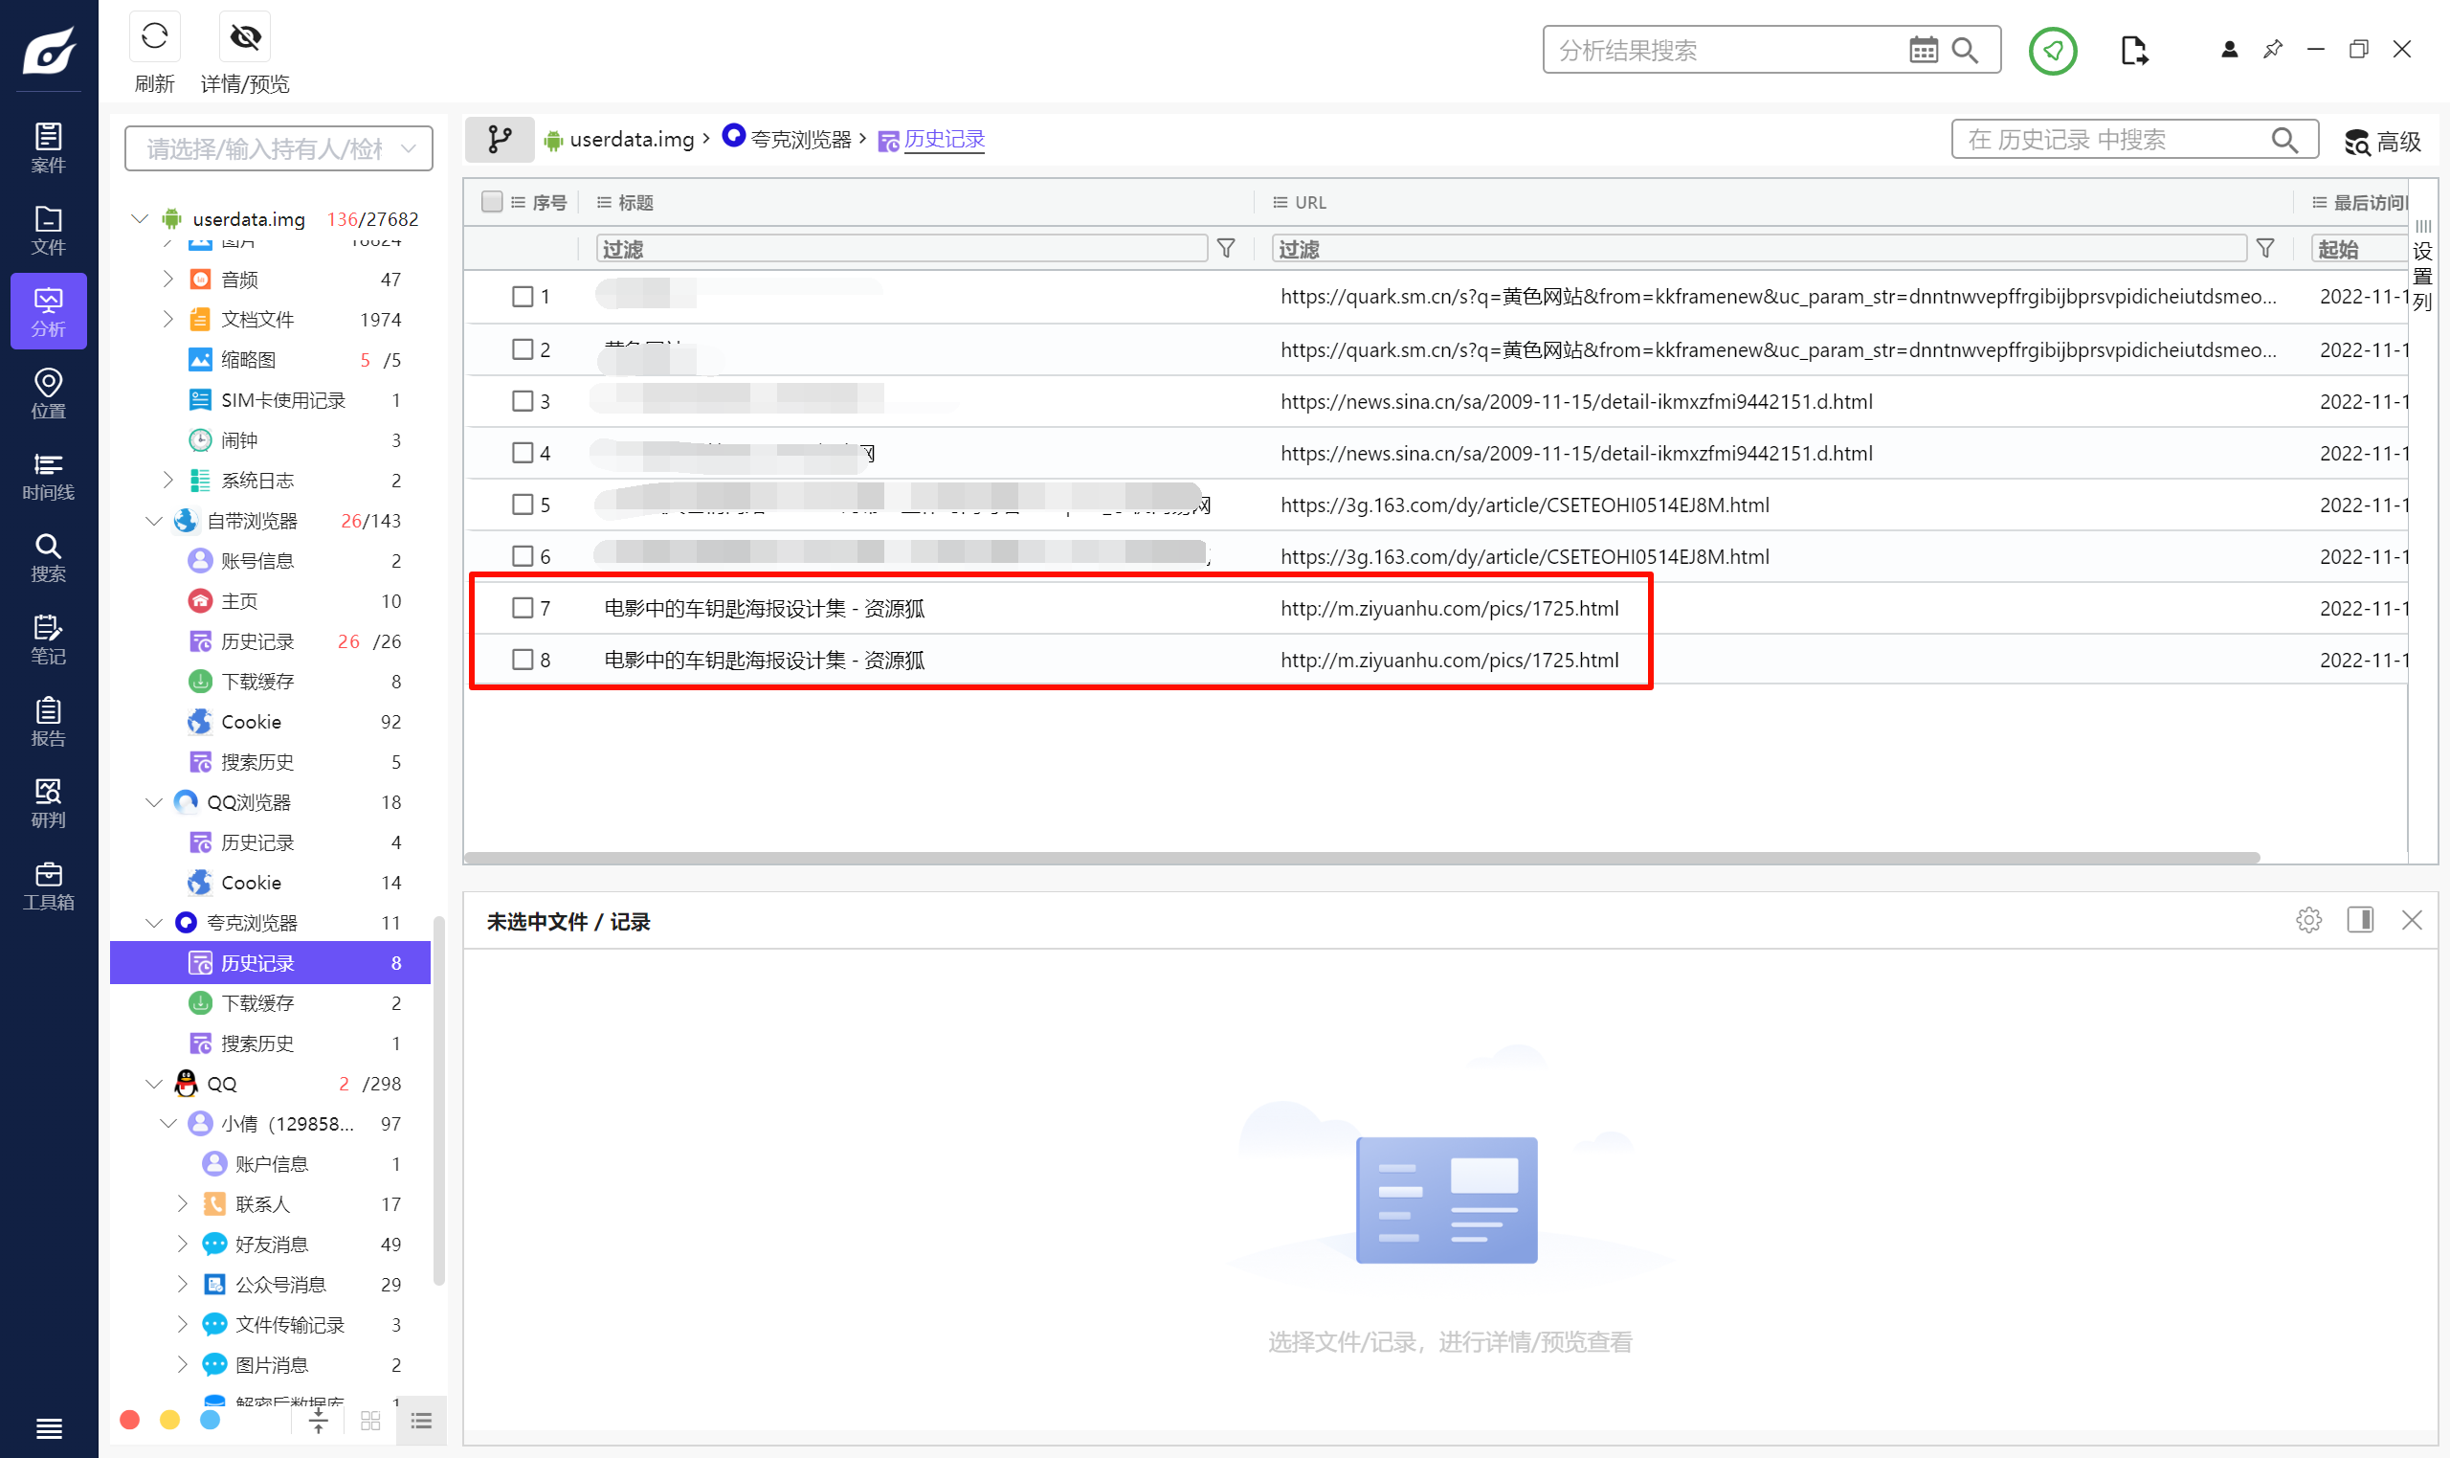Click the 高级 advanced search button
2450x1458 pixels.
[2382, 142]
